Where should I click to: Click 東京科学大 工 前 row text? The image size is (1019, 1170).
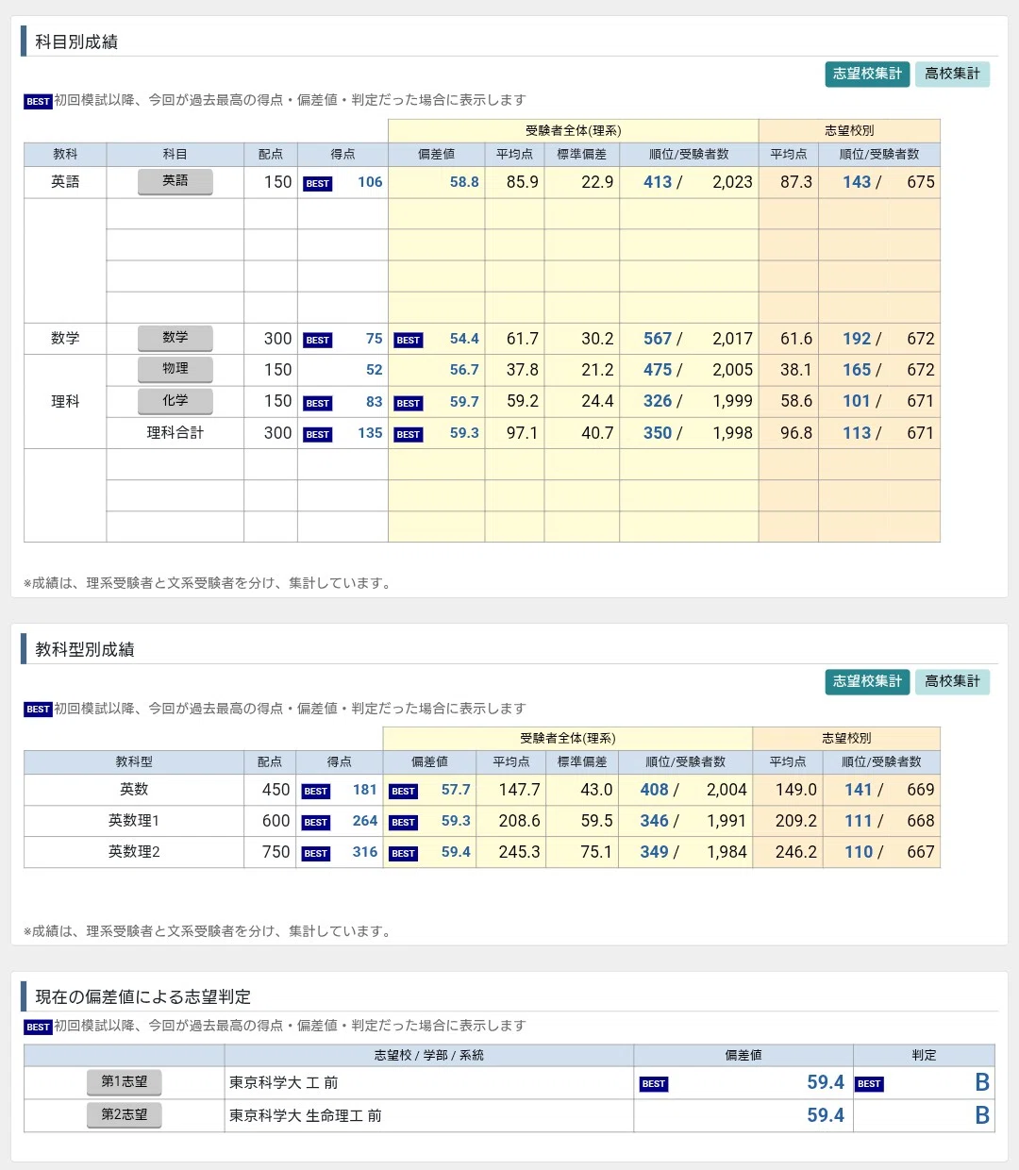click(284, 1082)
